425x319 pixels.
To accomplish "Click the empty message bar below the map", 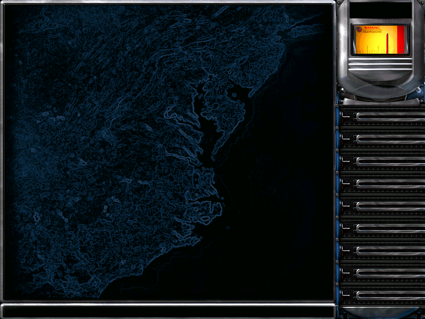I will coord(168,311).
